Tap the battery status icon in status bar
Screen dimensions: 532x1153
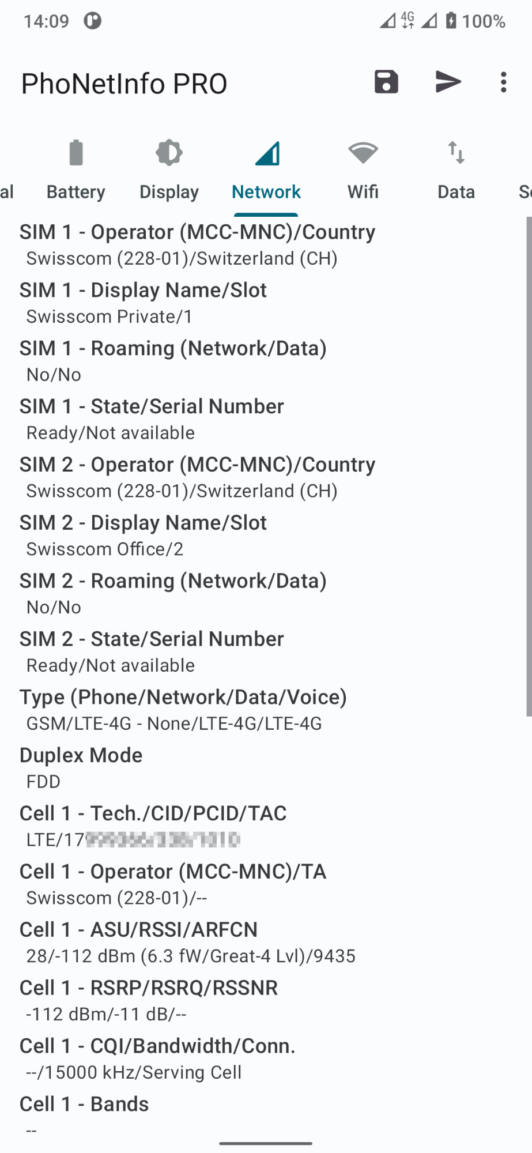point(451,21)
